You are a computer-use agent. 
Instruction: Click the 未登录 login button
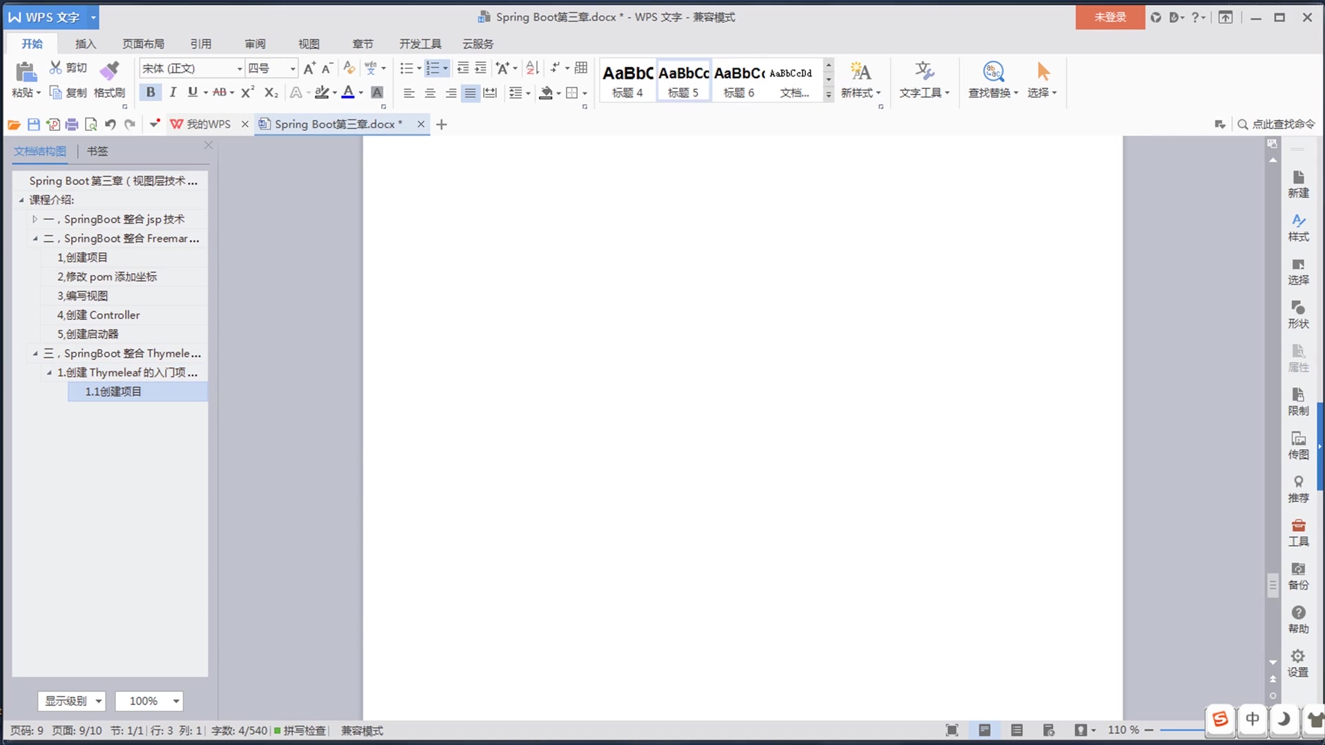pos(1110,17)
